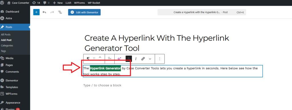Click the WordPress logo in admin bar
Screen dimensions: 292x110
pos(2,3)
